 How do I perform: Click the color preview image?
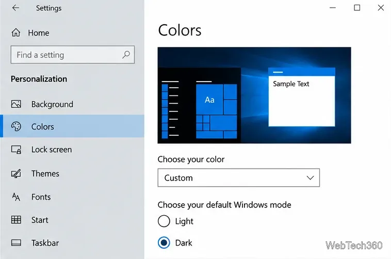[x=254, y=95]
